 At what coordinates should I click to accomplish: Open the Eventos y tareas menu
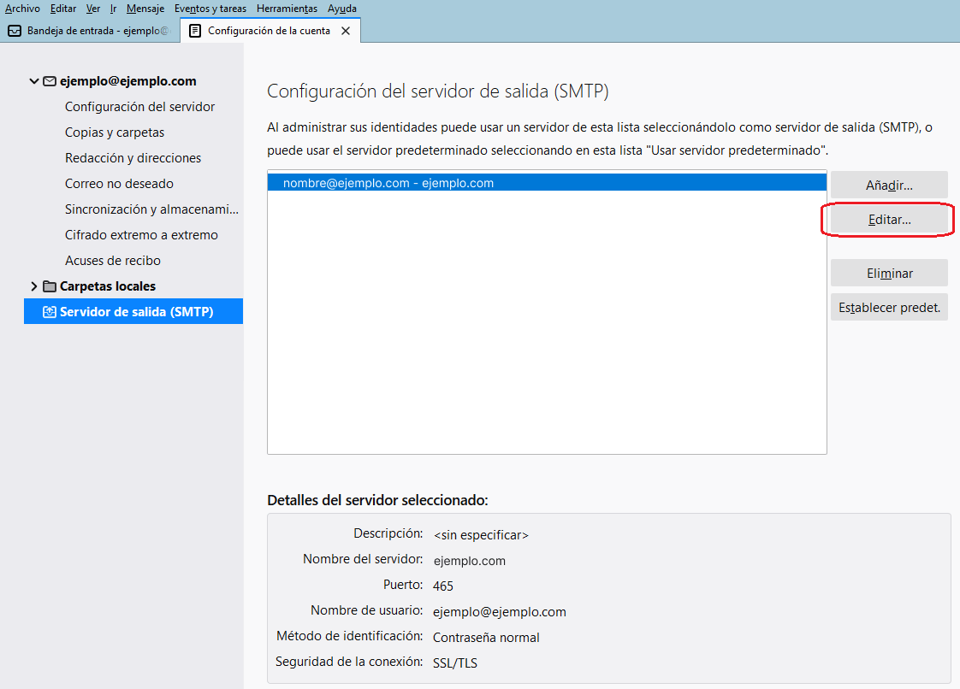(x=210, y=9)
